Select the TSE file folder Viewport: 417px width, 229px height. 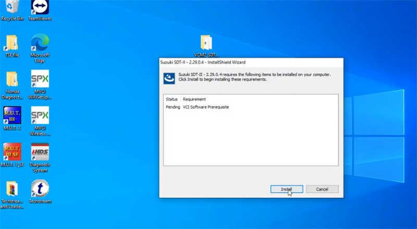coord(12,46)
